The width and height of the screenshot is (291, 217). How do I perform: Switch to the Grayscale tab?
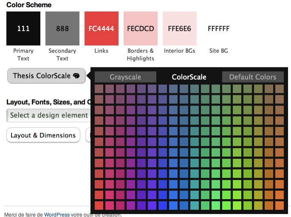(x=125, y=77)
